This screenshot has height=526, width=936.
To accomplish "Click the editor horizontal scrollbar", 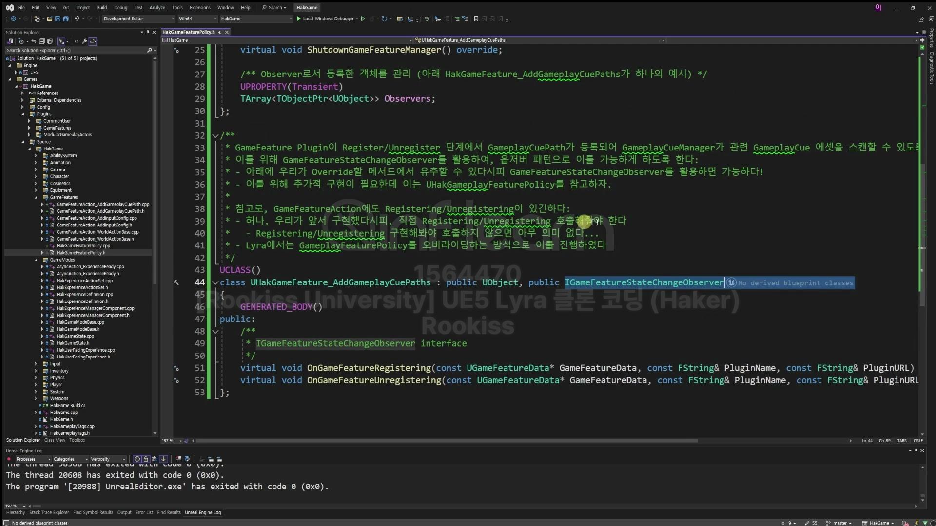I will 446,441.
